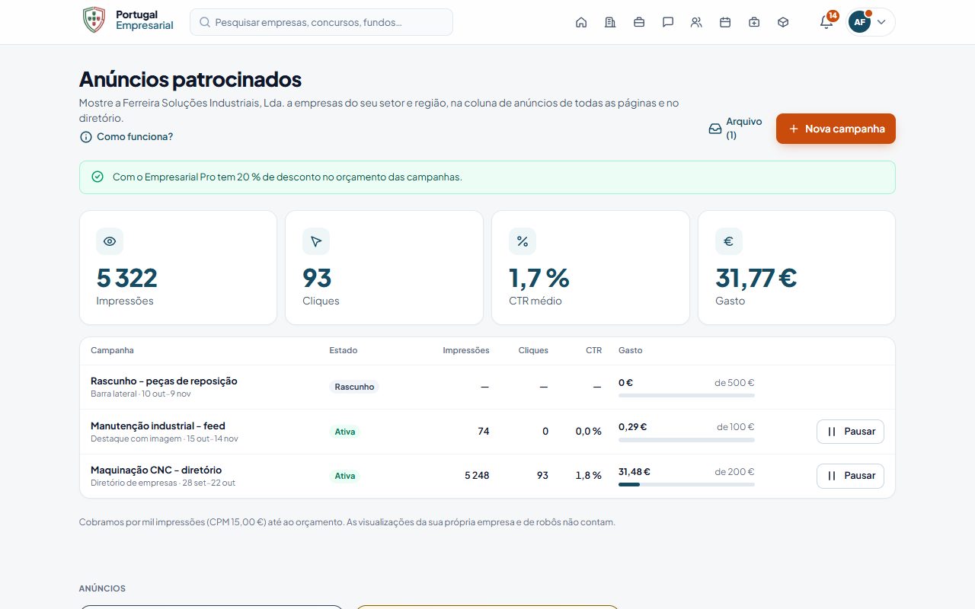Open the messages speech bubble icon
Screen dimensions: 975x609
668,22
